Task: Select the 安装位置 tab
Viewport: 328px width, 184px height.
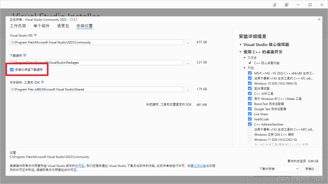Action: click(85, 26)
